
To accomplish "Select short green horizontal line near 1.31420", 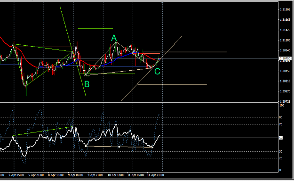I will pyautogui.click(x=89, y=28).
